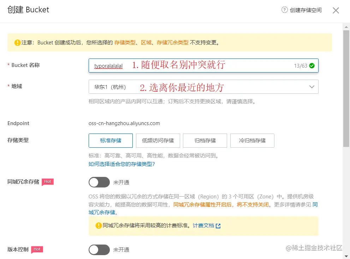Click the Endpoint field label
The height and width of the screenshot is (259, 350).
tap(18, 123)
